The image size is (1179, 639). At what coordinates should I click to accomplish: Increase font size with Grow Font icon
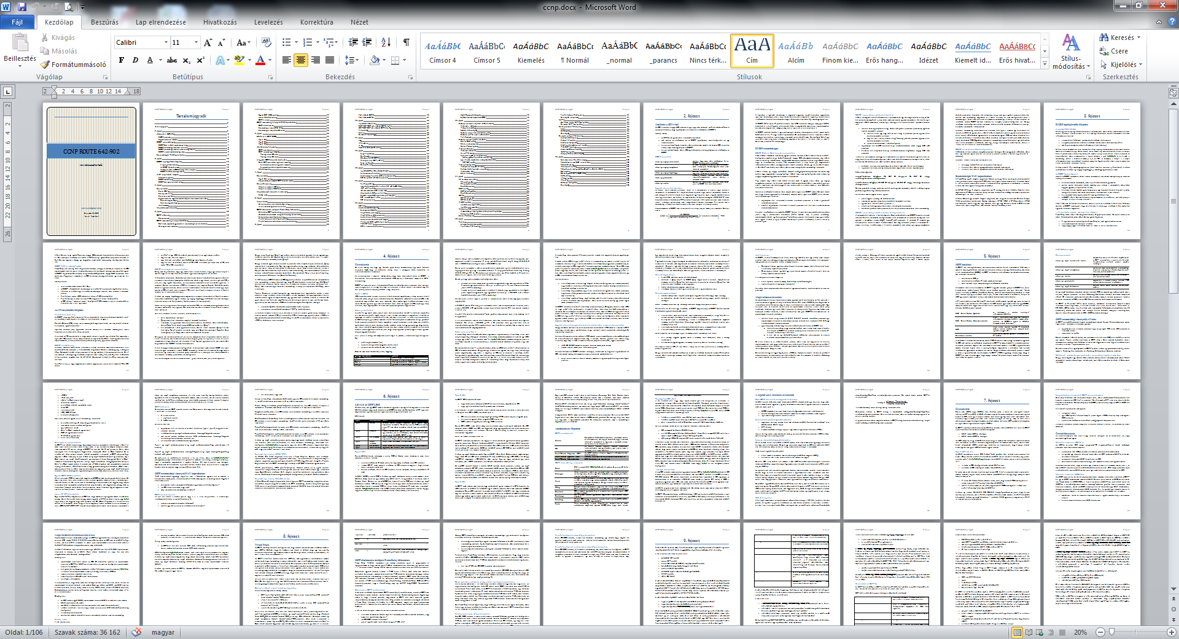click(208, 42)
